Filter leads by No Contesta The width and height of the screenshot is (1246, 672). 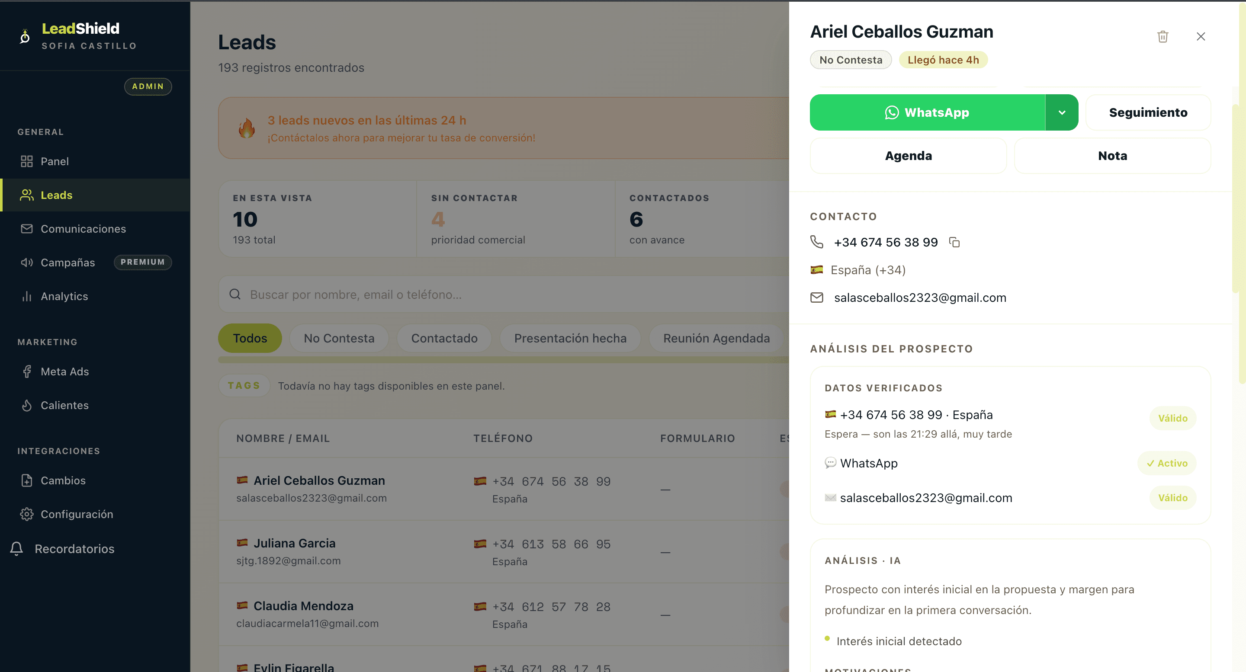(339, 338)
